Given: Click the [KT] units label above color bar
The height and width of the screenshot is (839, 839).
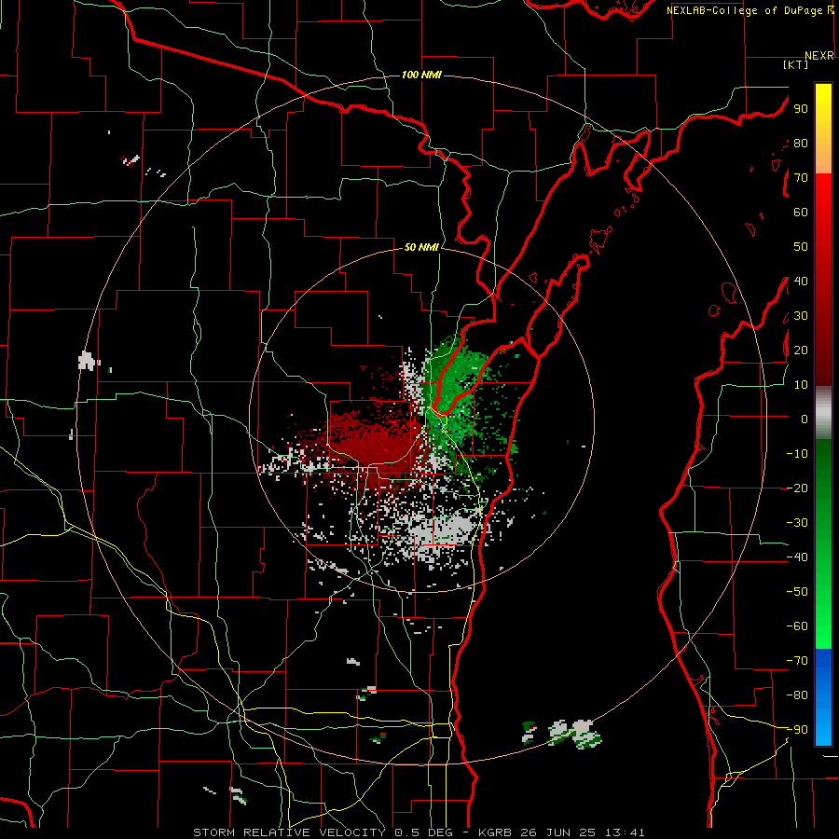Looking at the screenshot, I should 796,64.
